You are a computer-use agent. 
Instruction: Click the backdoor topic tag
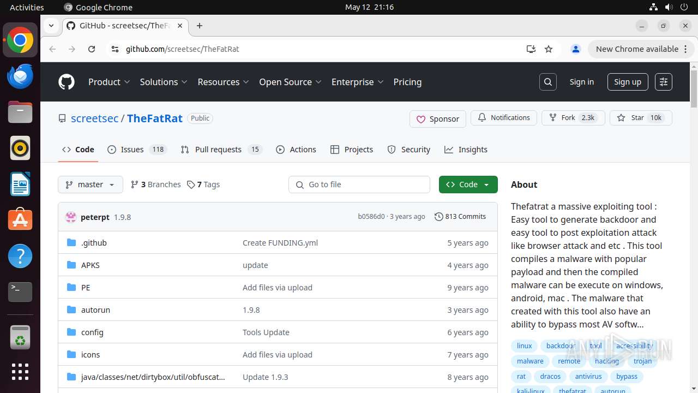coord(561,346)
